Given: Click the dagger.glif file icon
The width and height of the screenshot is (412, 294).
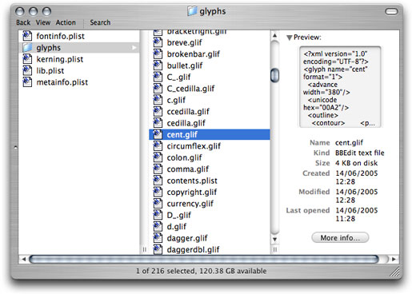Looking at the screenshot, I should pyautogui.click(x=158, y=238).
